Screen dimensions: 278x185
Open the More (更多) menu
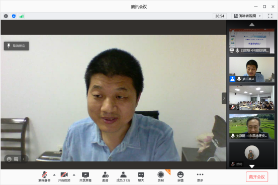[x=200, y=177]
